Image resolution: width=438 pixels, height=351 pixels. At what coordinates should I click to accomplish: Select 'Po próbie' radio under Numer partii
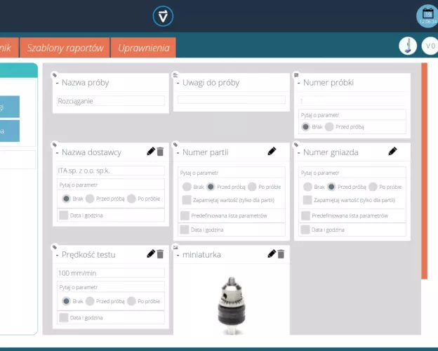(252, 187)
